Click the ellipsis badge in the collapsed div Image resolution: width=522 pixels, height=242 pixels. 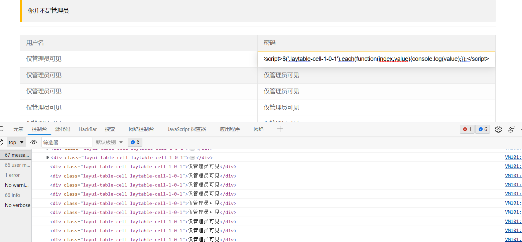(x=192, y=157)
